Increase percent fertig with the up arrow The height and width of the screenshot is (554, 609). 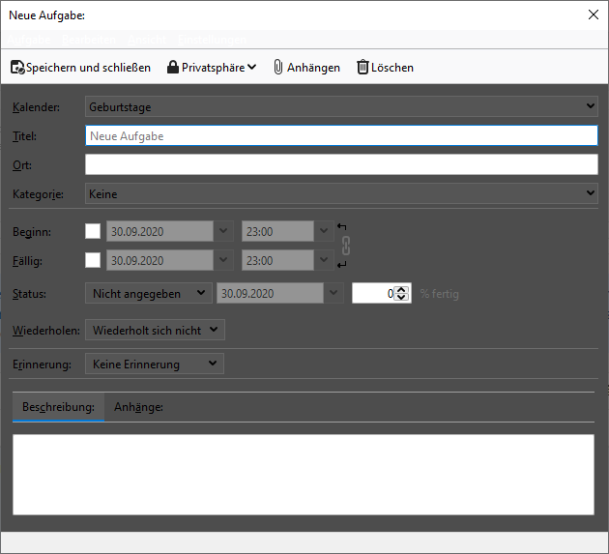point(402,289)
